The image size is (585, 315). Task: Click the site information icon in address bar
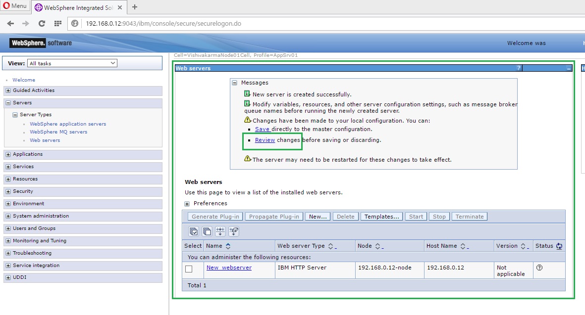click(74, 23)
